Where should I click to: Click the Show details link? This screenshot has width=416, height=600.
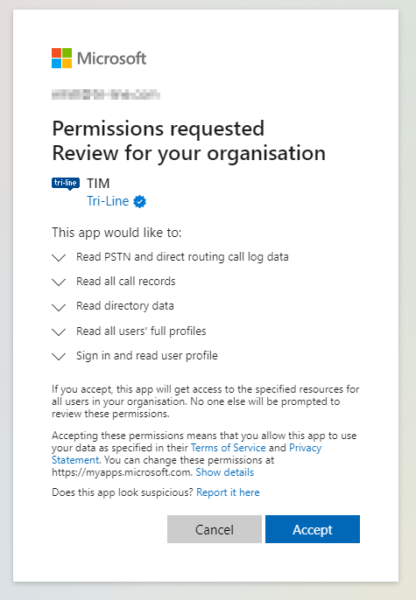point(225,472)
